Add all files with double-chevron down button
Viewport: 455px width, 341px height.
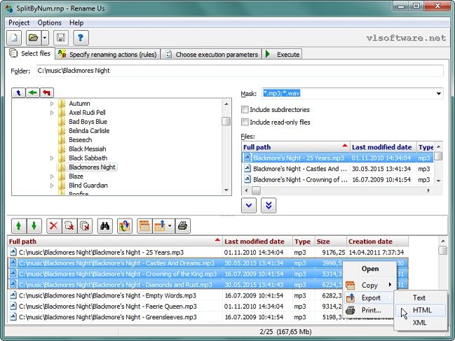click(x=269, y=204)
